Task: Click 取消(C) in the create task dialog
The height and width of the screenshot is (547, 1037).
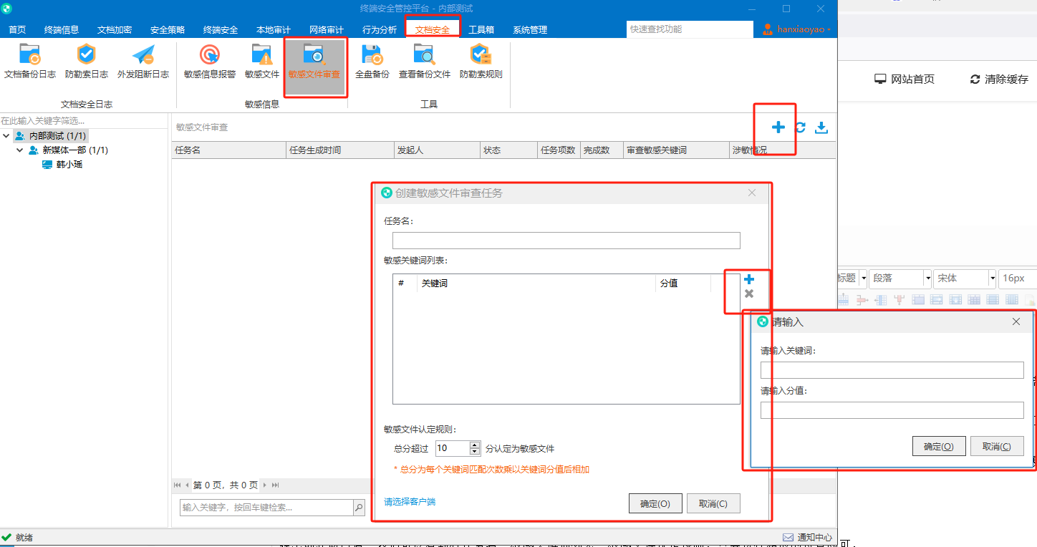Action: point(713,503)
